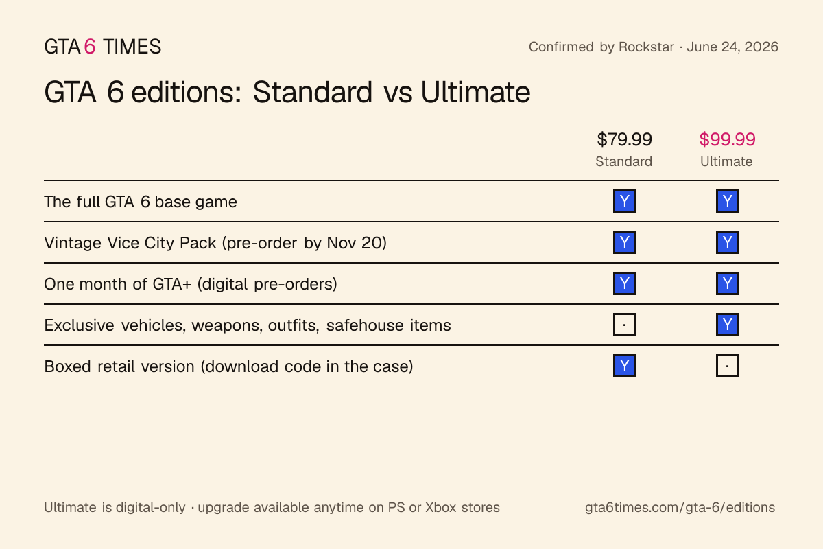823x549 pixels.
Task: Click Ultimate checkmark for one month GTA+
Action: (x=727, y=283)
